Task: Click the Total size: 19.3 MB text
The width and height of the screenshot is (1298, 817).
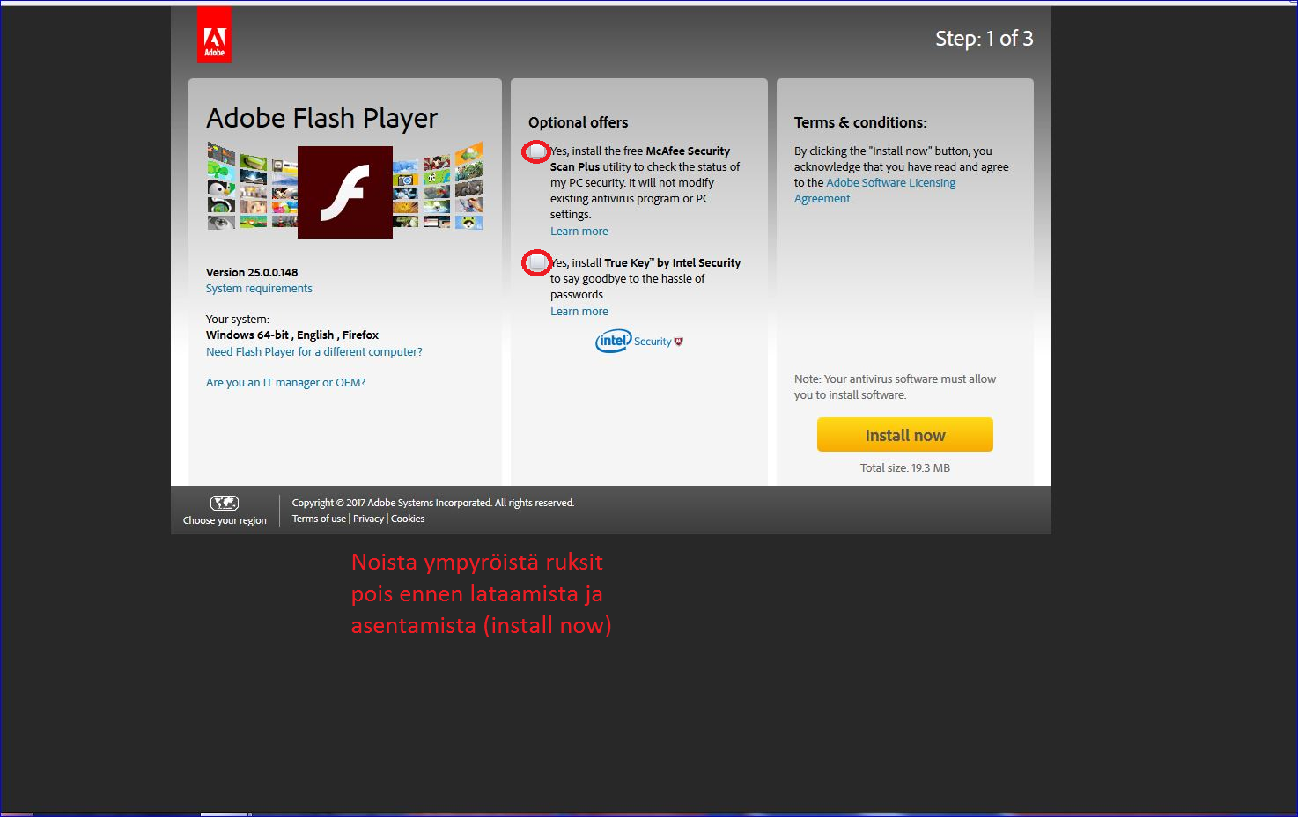Action: [905, 467]
